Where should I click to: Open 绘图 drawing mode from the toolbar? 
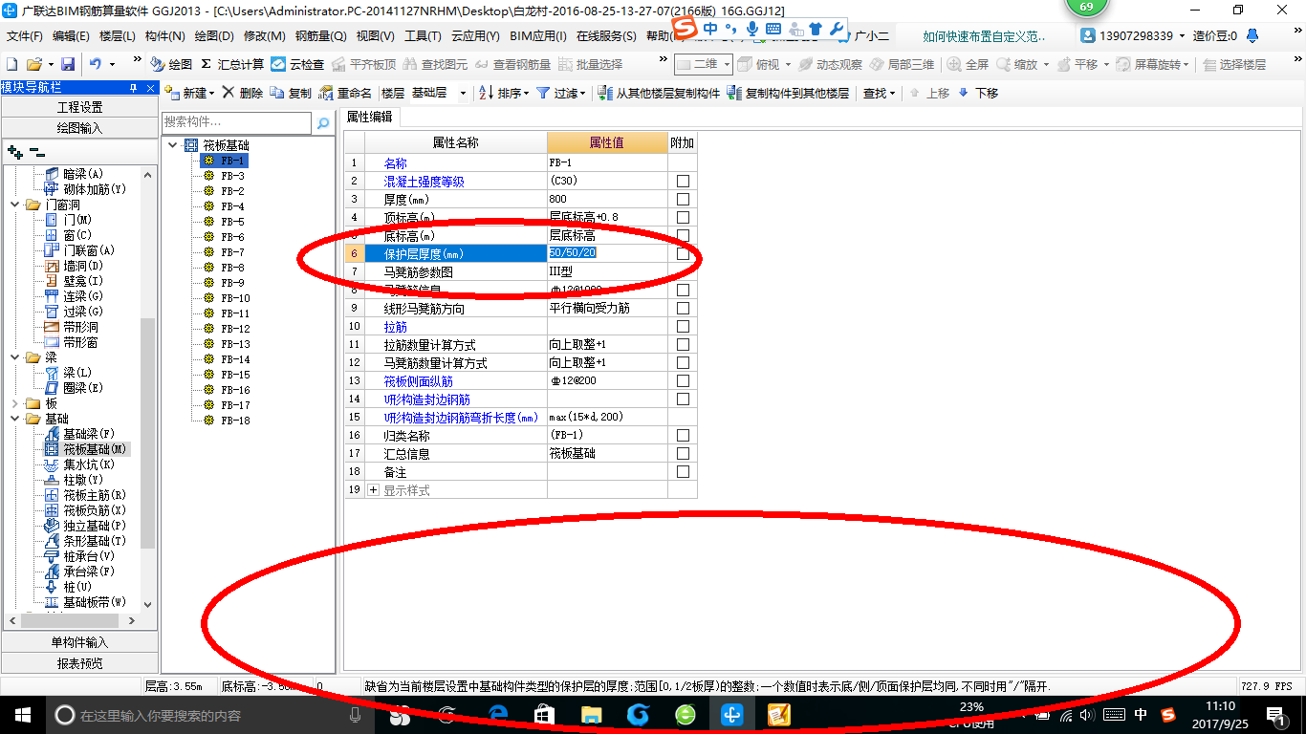pos(171,64)
